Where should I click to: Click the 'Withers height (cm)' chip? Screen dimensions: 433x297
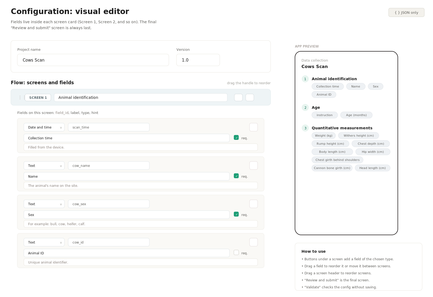(x=359, y=136)
